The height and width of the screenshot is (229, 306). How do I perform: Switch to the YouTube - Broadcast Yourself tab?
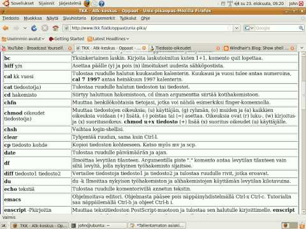click(x=35, y=48)
